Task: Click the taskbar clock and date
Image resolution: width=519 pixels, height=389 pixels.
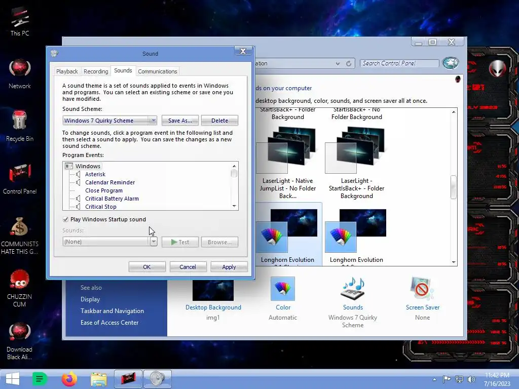Action: [x=497, y=379]
